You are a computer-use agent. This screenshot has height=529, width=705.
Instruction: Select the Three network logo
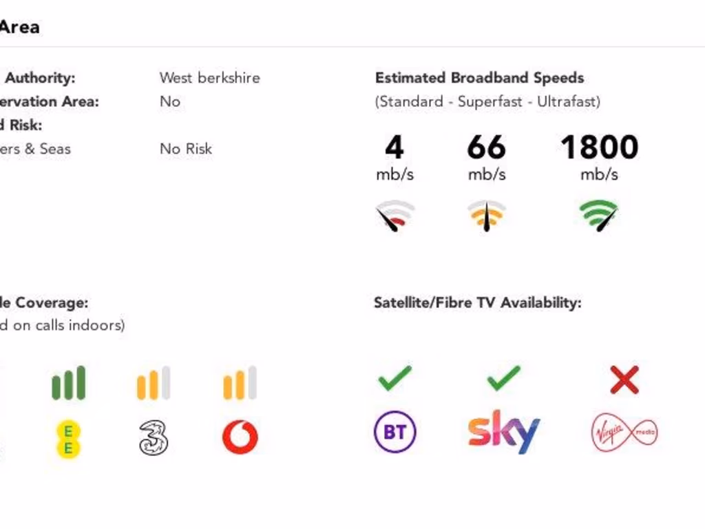pos(154,438)
